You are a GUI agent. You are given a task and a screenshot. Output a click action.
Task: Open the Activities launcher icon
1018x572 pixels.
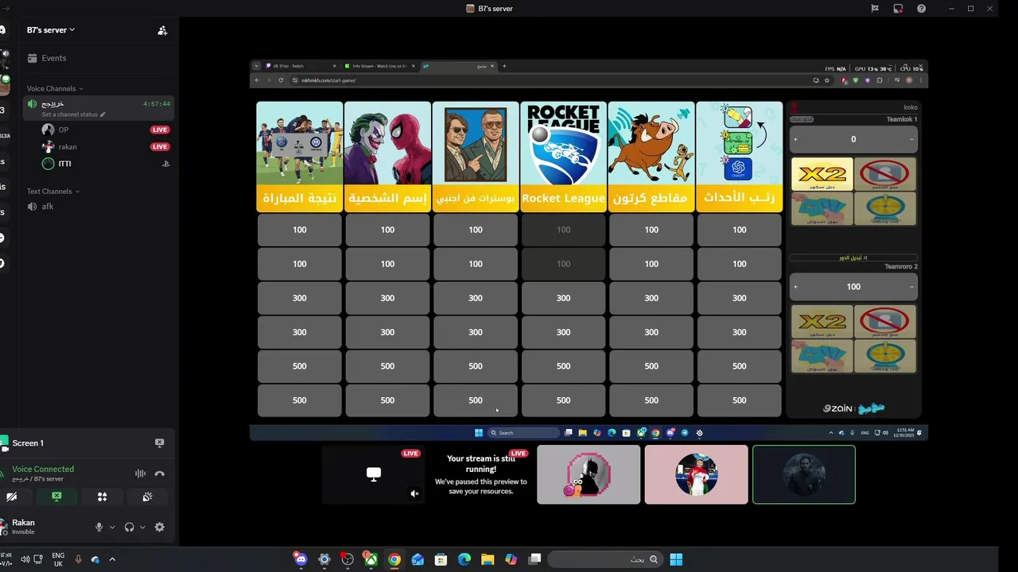tap(102, 497)
